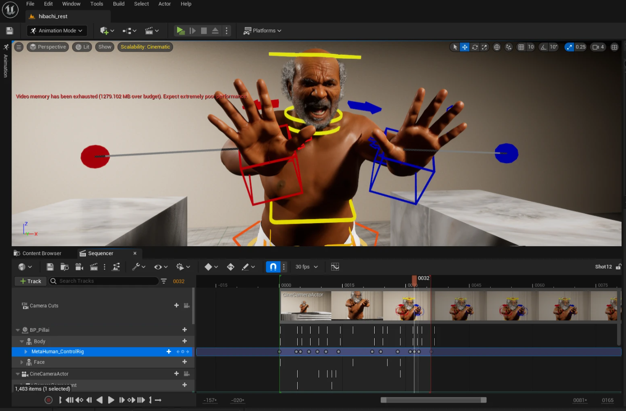Open the 30 fps frame rate dropdown
Viewport: 626px width, 411px height.
point(307,267)
